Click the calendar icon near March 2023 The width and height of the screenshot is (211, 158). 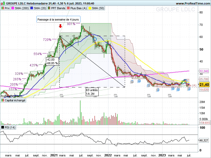pos(170,96)
